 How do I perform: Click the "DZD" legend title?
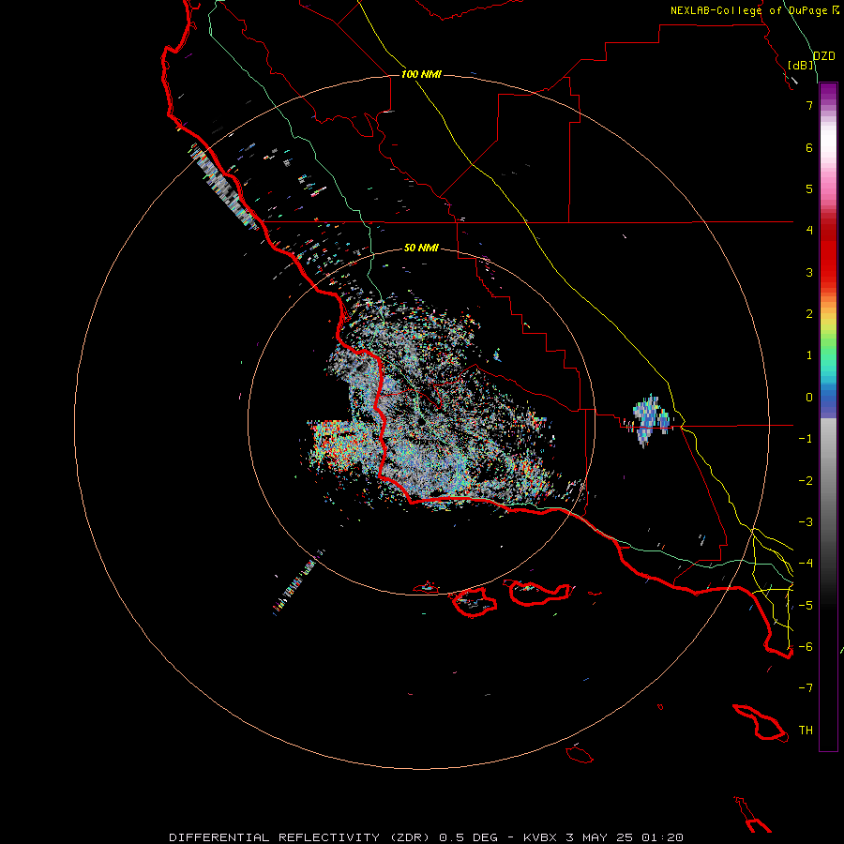point(824,56)
